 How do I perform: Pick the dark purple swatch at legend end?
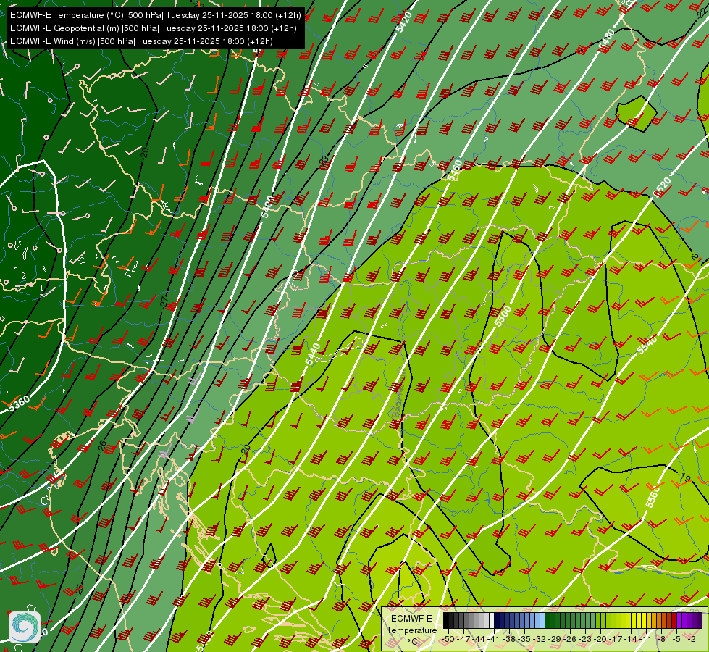[x=700, y=620]
